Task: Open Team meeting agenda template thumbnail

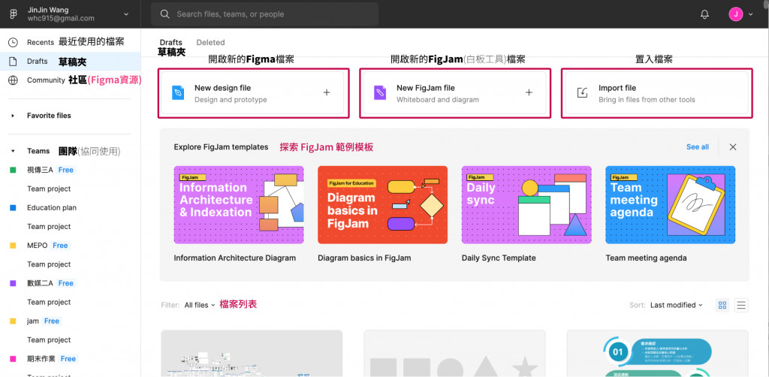Action: coord(671,204)
